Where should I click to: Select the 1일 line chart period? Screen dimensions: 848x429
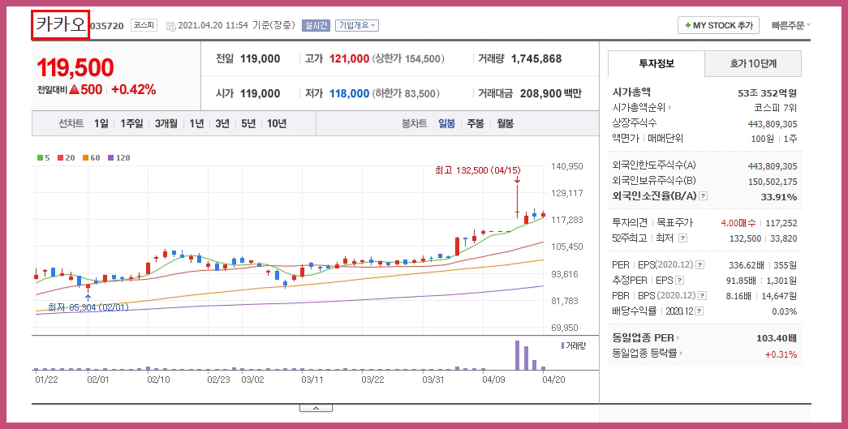pyautogui.click(x=101, y=124)
